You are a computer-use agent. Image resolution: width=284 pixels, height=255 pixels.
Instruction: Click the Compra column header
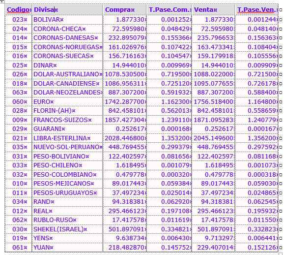tap(125, 10)
